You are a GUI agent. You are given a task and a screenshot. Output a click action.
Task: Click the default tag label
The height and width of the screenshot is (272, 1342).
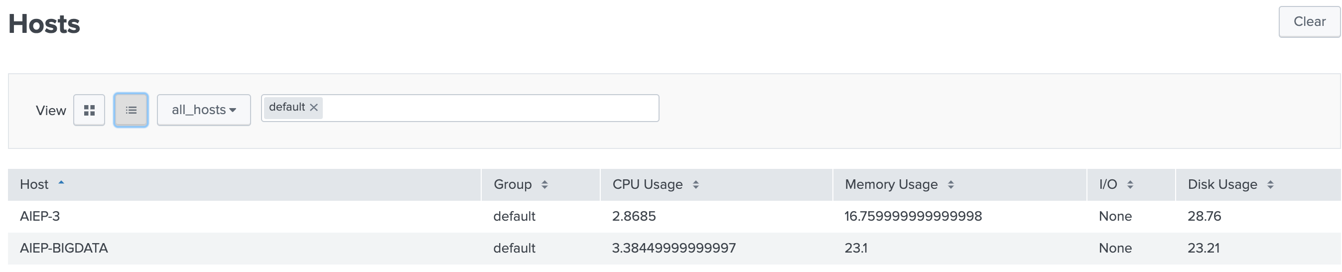(x=286, y=107)
